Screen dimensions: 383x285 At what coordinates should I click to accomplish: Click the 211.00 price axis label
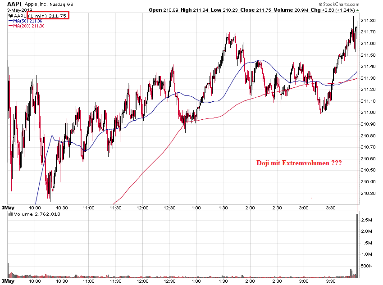(x=368, y=112)
